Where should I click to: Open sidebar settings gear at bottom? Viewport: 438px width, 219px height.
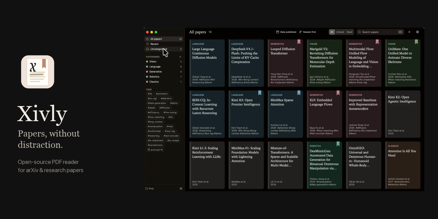[x=181, y=189]
